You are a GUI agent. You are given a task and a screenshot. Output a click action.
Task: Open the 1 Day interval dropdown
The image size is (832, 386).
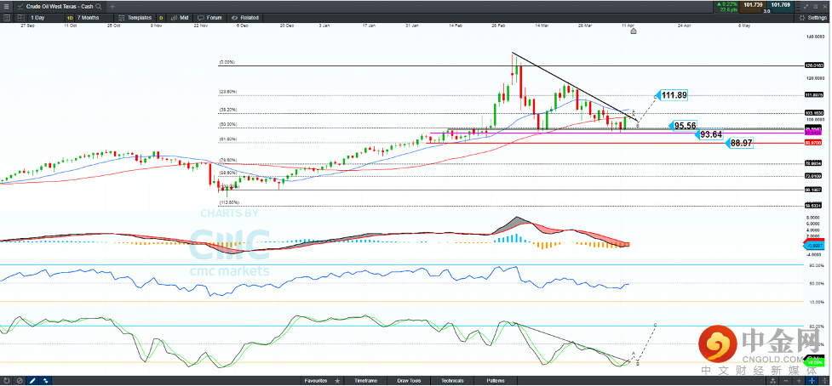(37, 18)
